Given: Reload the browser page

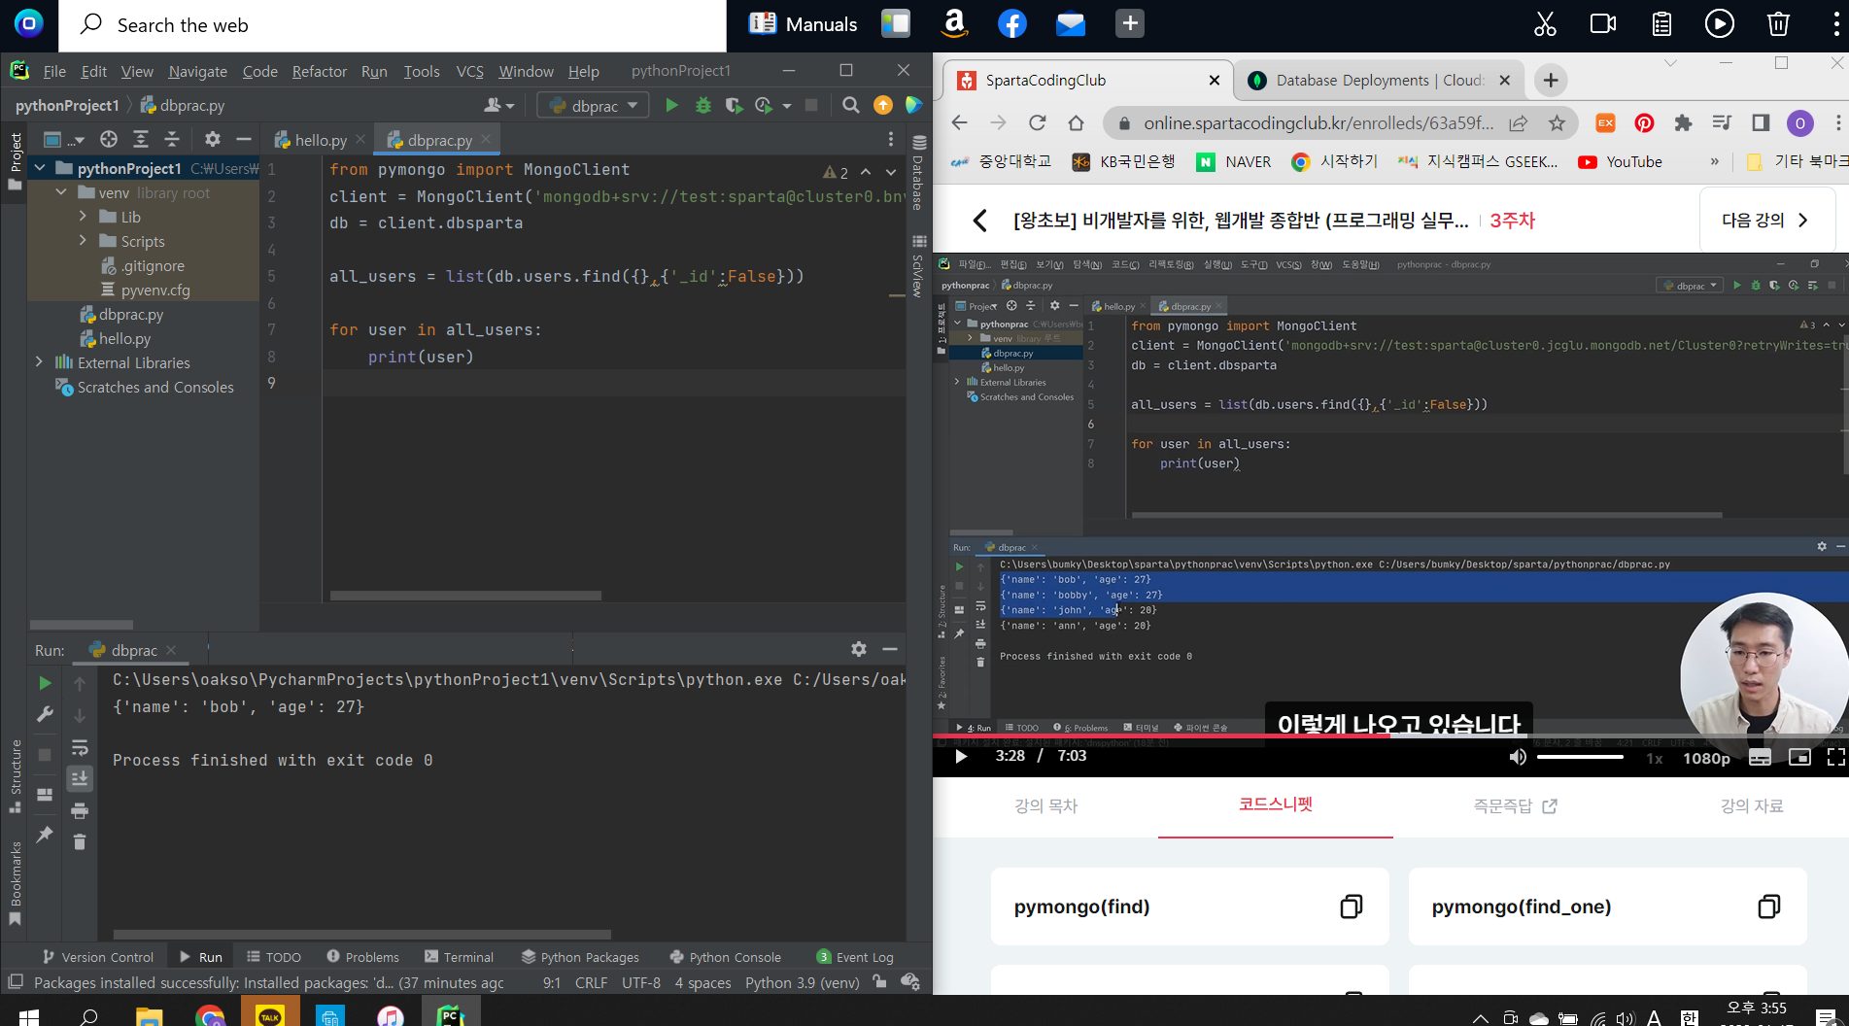Looking at the screenshot, I should [x=1038, y=122].
